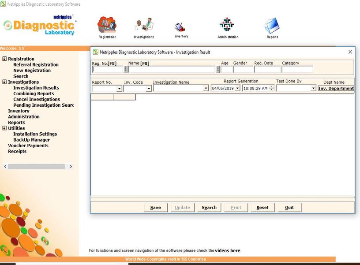Select Inventory in the sidebar tree
The width and height of the screenshot is (360, 265).
(x=19, y=111)
